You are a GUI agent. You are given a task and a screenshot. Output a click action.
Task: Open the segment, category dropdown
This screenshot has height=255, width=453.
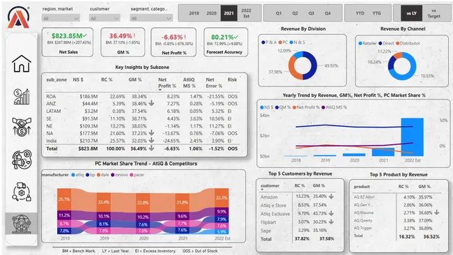(x=151, y=19)
